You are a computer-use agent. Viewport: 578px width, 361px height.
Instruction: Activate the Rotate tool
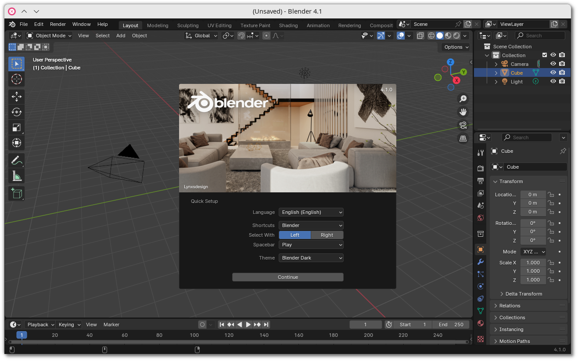(x=16, y=112)
